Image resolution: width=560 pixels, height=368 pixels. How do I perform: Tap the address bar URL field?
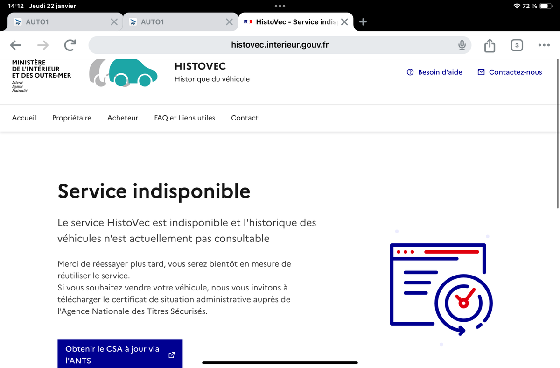click(x=280, y=45)
